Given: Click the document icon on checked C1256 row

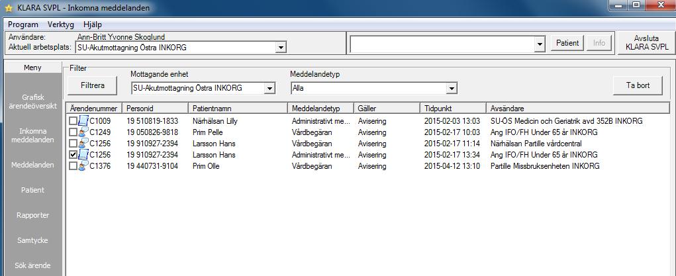Looking at the screenshot, I should pos(83,155).
